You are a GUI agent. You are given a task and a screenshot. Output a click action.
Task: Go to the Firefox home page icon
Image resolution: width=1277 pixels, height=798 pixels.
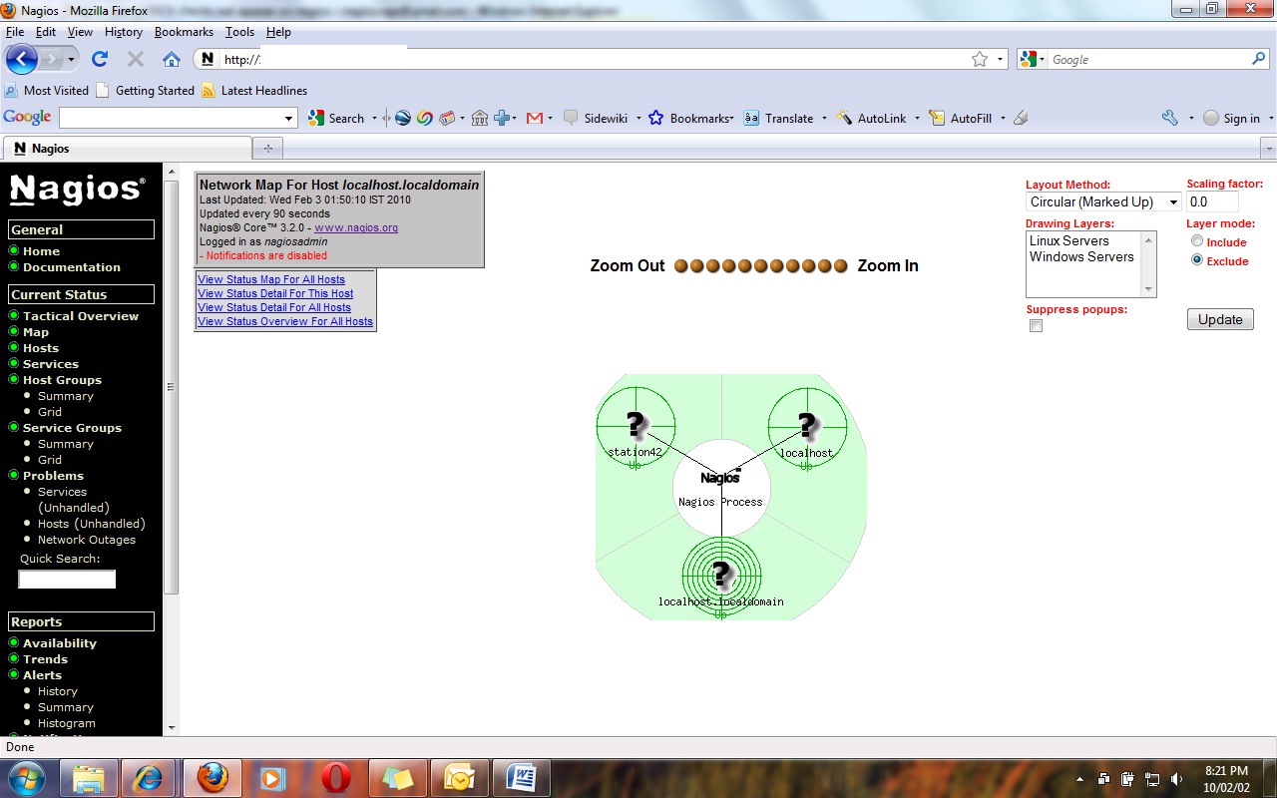pos(172,59)
